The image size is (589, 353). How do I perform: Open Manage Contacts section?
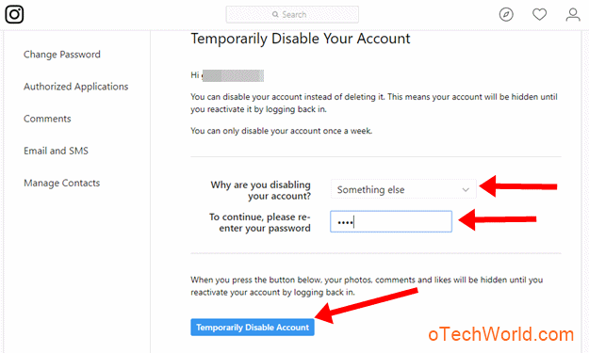point(62,183)
